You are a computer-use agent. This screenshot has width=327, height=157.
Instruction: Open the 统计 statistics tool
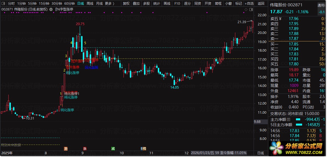[x=157, y=4]
